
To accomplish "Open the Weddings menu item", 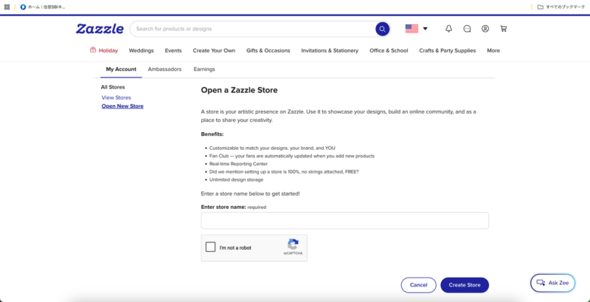I will coord(141,50).
